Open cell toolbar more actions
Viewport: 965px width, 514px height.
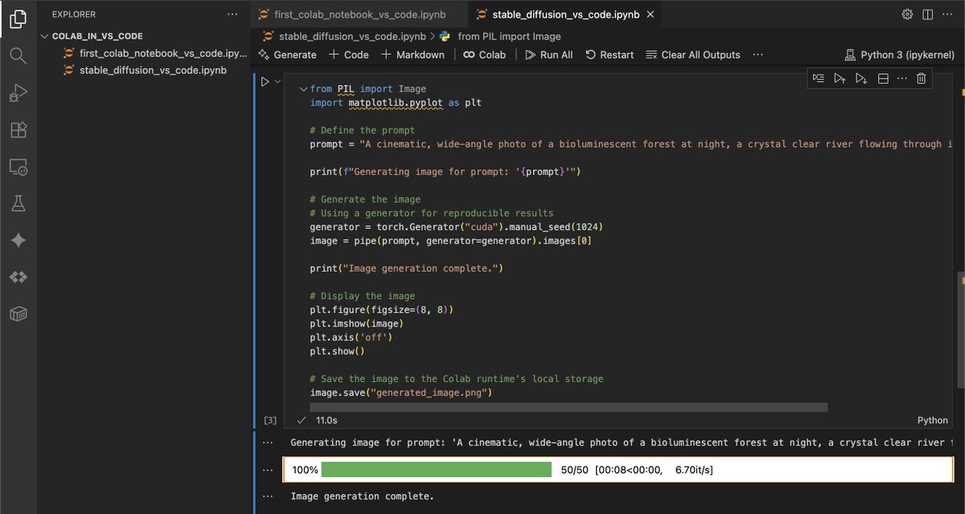pos(901,78)
